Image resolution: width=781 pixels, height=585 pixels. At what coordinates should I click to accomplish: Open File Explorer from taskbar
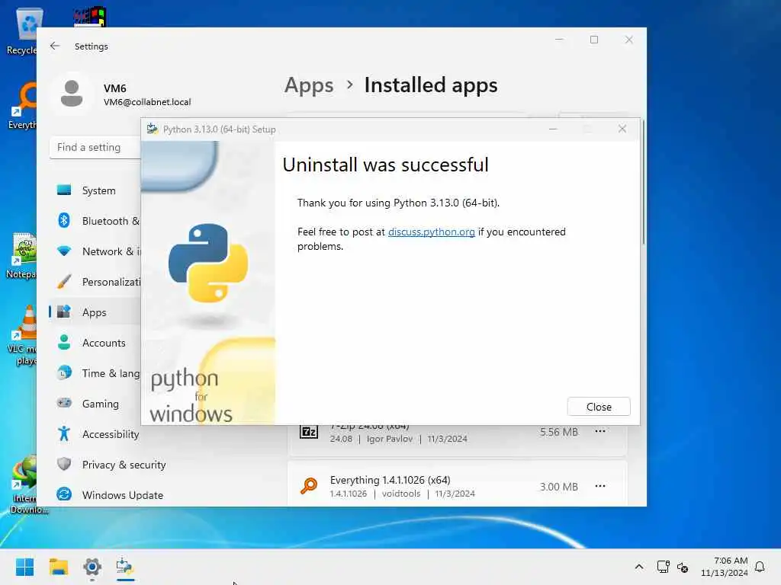tap(58, 567)
